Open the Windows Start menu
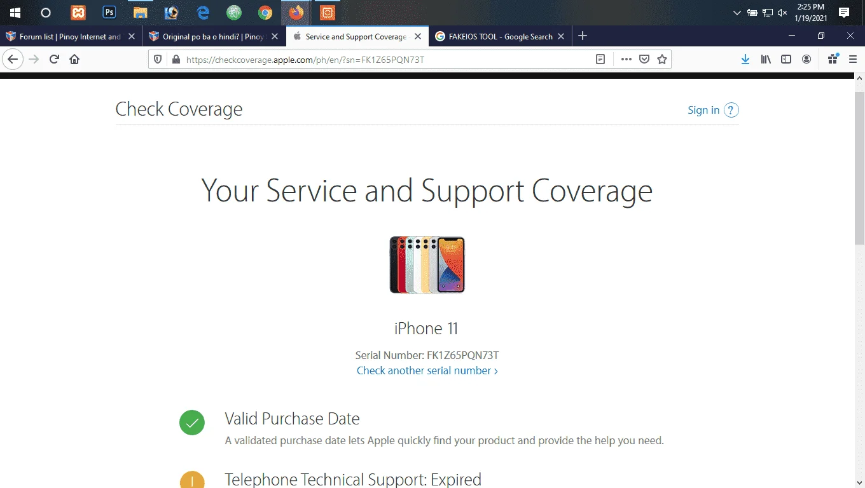The image size is (865, 488). click(15, 13)
